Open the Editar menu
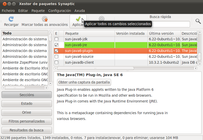Image resolution: width=203 pixels, height=140 pixels. [x=23, y=11]
